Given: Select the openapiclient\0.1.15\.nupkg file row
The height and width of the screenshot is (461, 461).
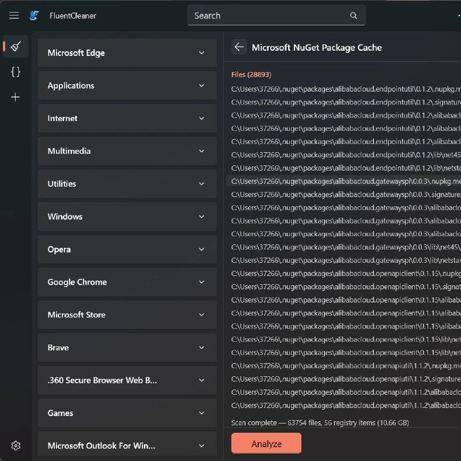Looking at the screenshot, I should 346,274.
